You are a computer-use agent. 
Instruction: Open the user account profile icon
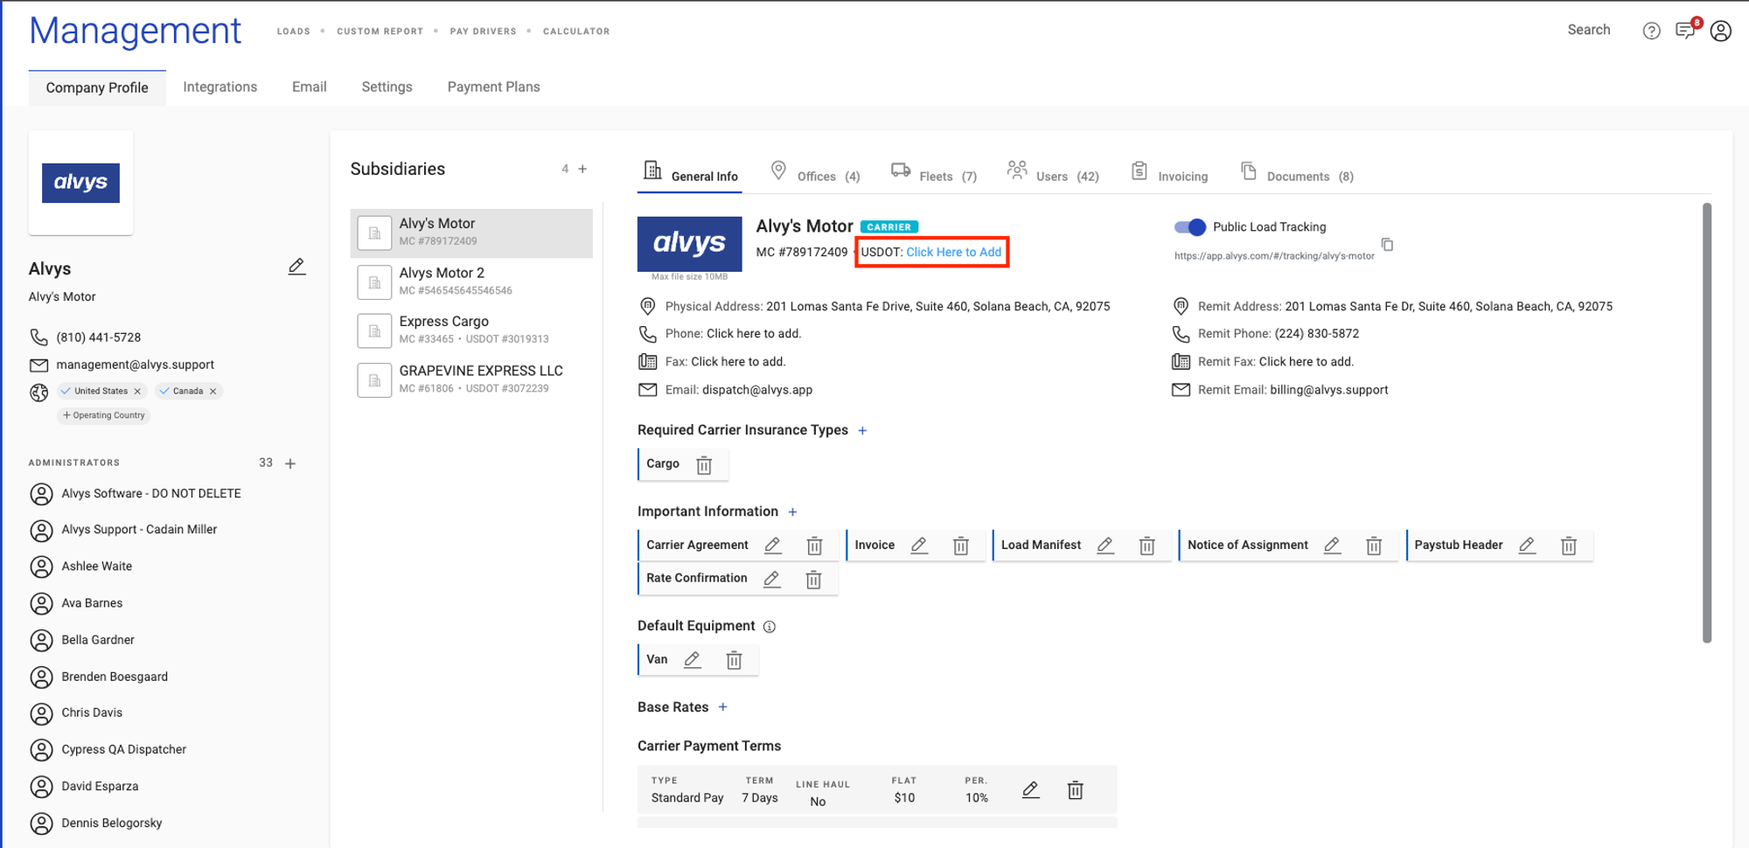[1720, 31]
